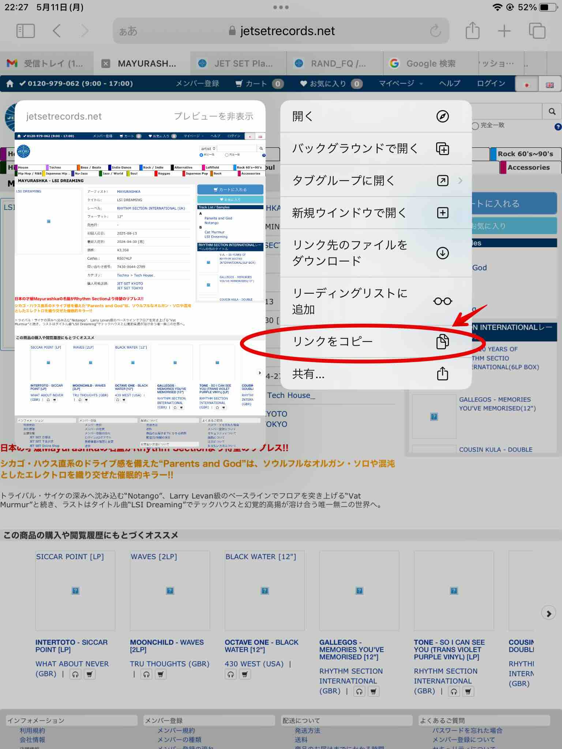This screenshot has height=749, width=562.
Task: Switch to the Google 検索 tab
Action: coord(431,64)
